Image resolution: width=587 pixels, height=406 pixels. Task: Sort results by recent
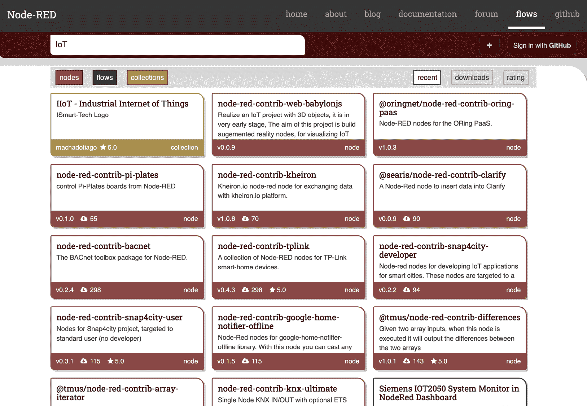point(427,78)
